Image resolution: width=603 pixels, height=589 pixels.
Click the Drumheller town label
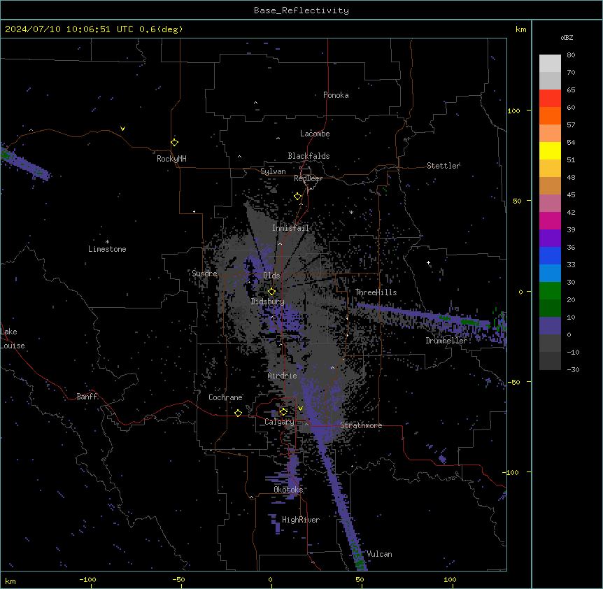[446, 341]
